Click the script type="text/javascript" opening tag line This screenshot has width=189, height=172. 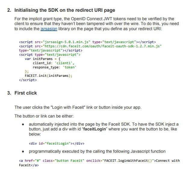pyautogui.click(x=50, y=55)
